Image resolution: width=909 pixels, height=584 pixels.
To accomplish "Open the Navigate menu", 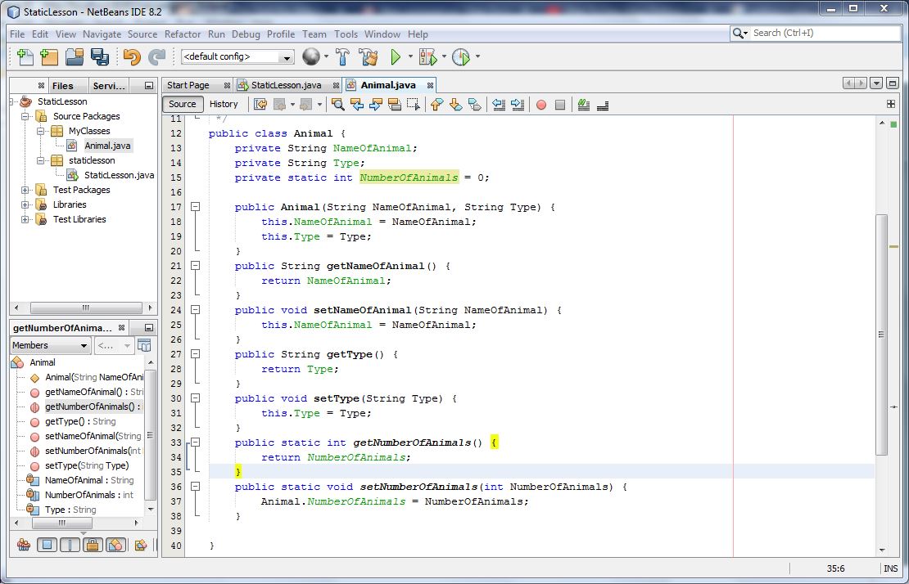I will [x=102, y=34].
